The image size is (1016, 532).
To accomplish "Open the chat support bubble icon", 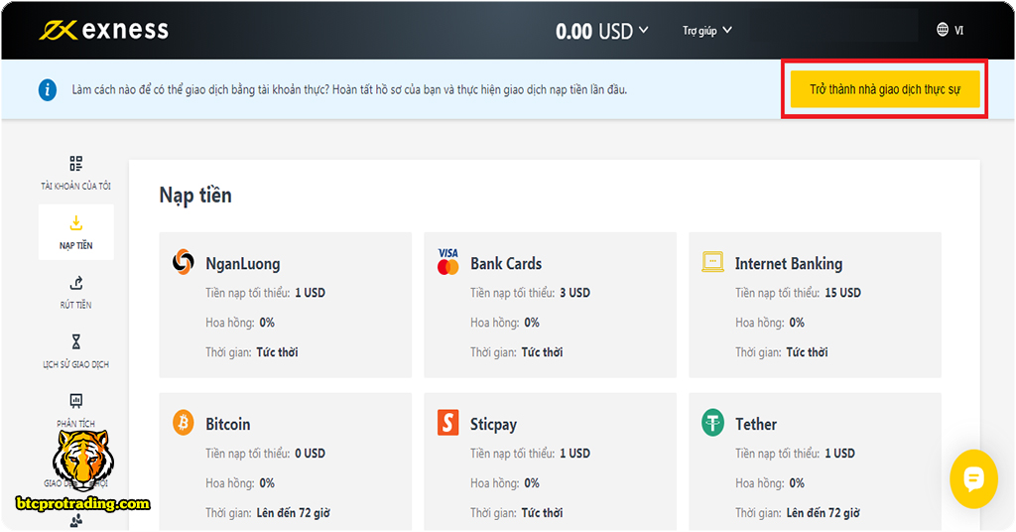I will click(972, 479).
